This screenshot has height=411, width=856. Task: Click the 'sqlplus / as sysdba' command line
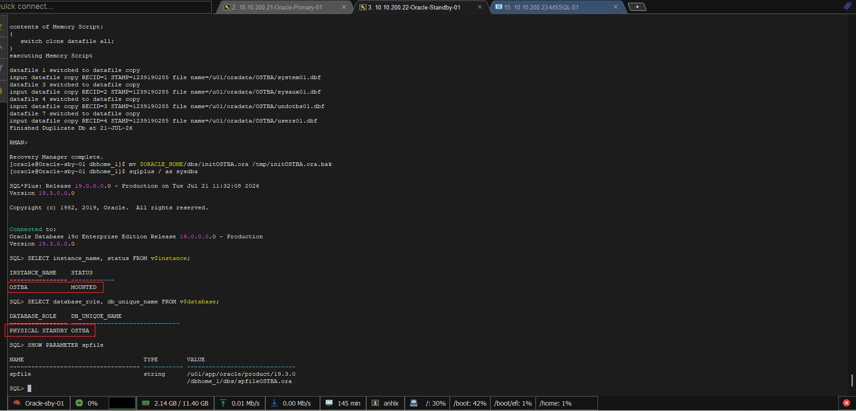coord(104,171)
